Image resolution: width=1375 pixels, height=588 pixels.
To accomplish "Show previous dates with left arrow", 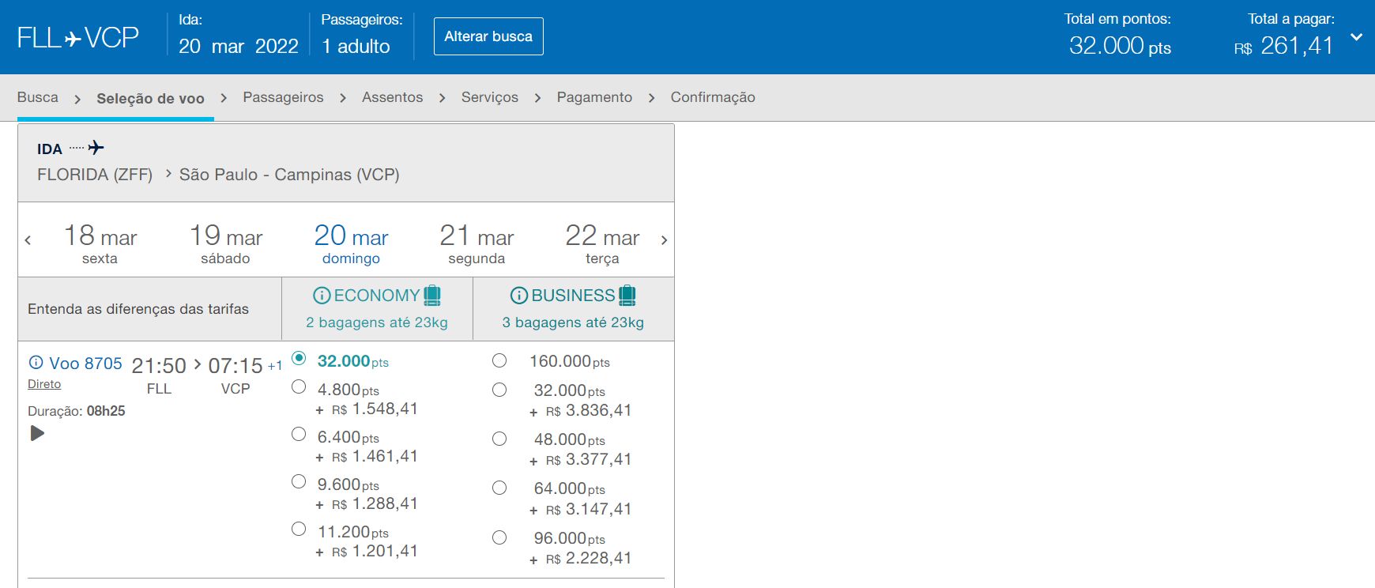I will click(x=28, y=240).
